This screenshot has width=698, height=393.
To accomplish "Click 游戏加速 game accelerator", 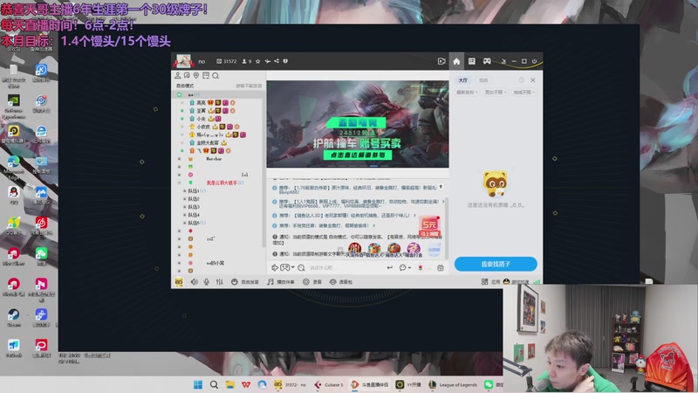I will (x=517, y=281).
